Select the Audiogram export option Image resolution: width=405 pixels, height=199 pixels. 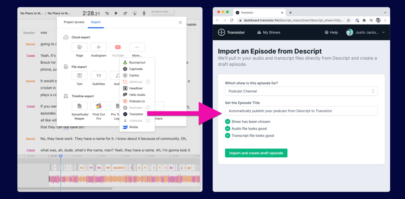(99, 47)
